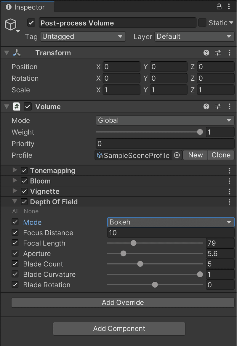Click the Transform component help icon

pyautogui.click(x=206, y=53)
